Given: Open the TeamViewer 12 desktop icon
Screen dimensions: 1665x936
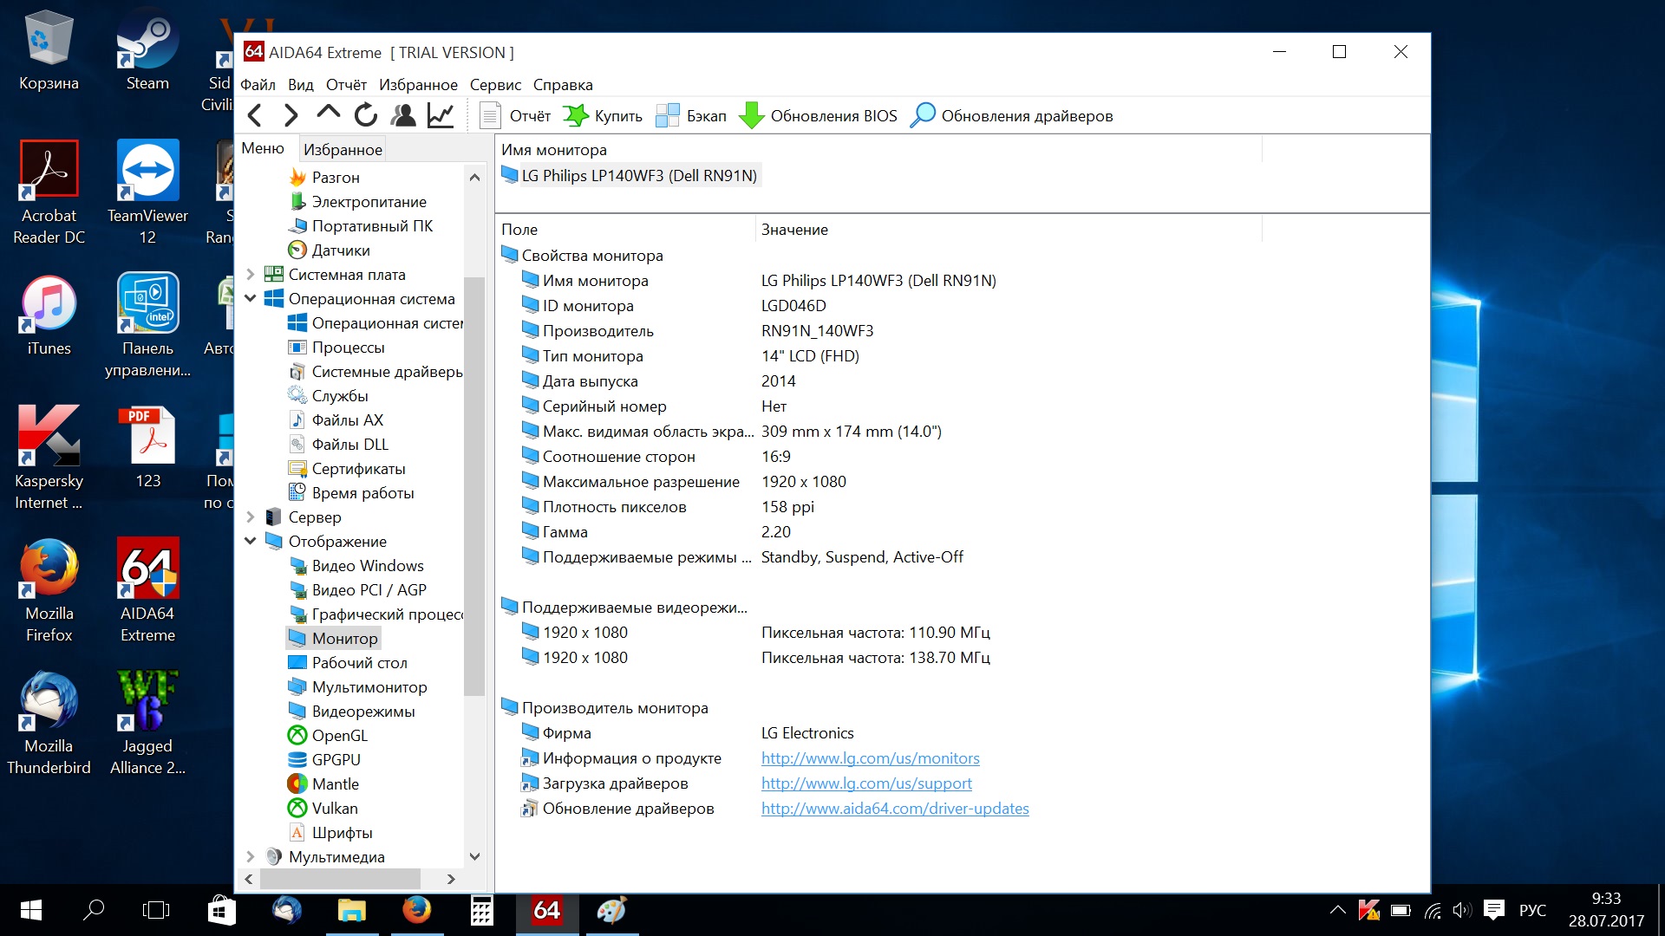Looking at the screenshot, I should 147,192.
